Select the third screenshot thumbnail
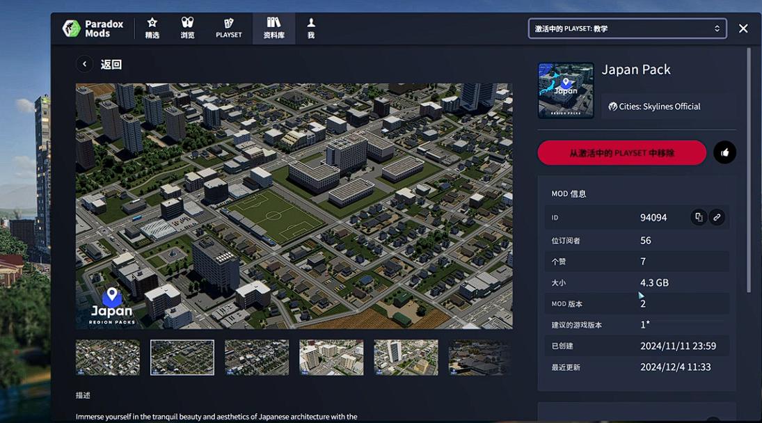The width and height of the screenshot is (762, 423). pos(257,358)
